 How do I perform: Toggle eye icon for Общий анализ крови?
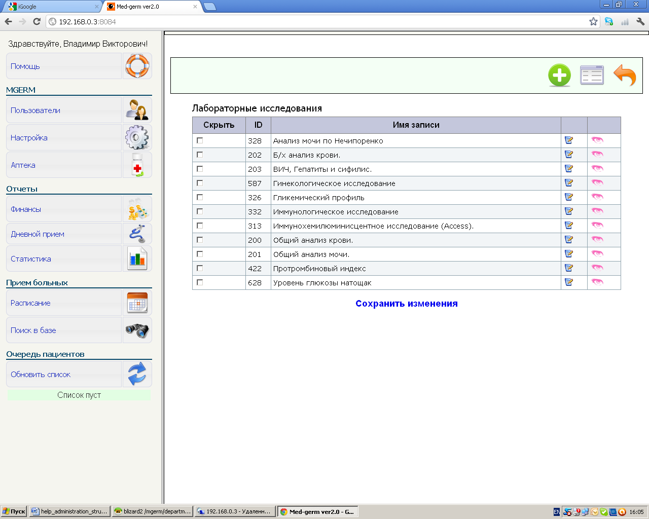597,240
